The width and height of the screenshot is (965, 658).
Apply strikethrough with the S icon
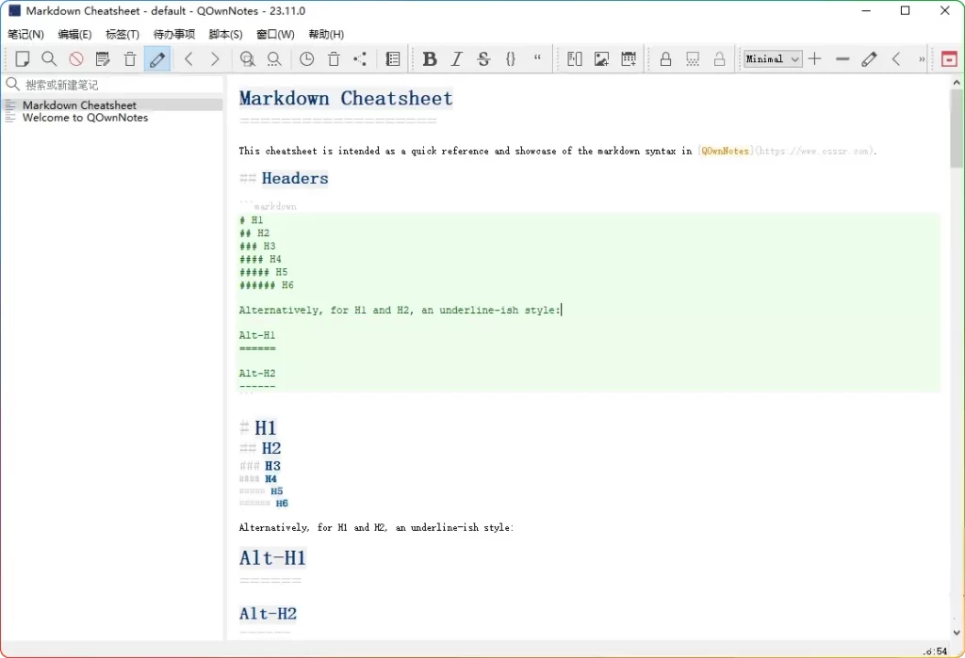point(483,59)
